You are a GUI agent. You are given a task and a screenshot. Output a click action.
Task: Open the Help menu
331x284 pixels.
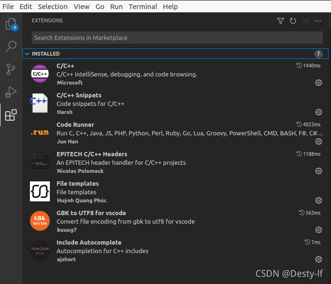pyautogui.click(x=170, y=7)
